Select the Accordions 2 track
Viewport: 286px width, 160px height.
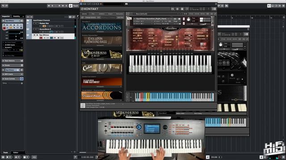point(45,29)
